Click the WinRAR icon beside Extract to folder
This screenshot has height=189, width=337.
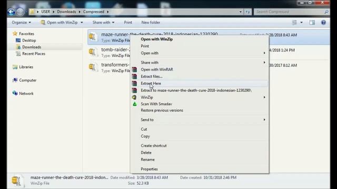pyautogui.click(x=134, y=90)
